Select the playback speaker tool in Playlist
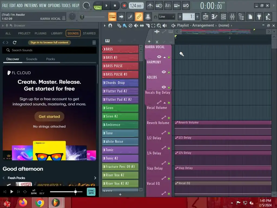 click(164, 26)
